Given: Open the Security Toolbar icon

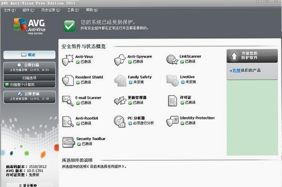Looking at the screenshot, I should coord(68,142).
